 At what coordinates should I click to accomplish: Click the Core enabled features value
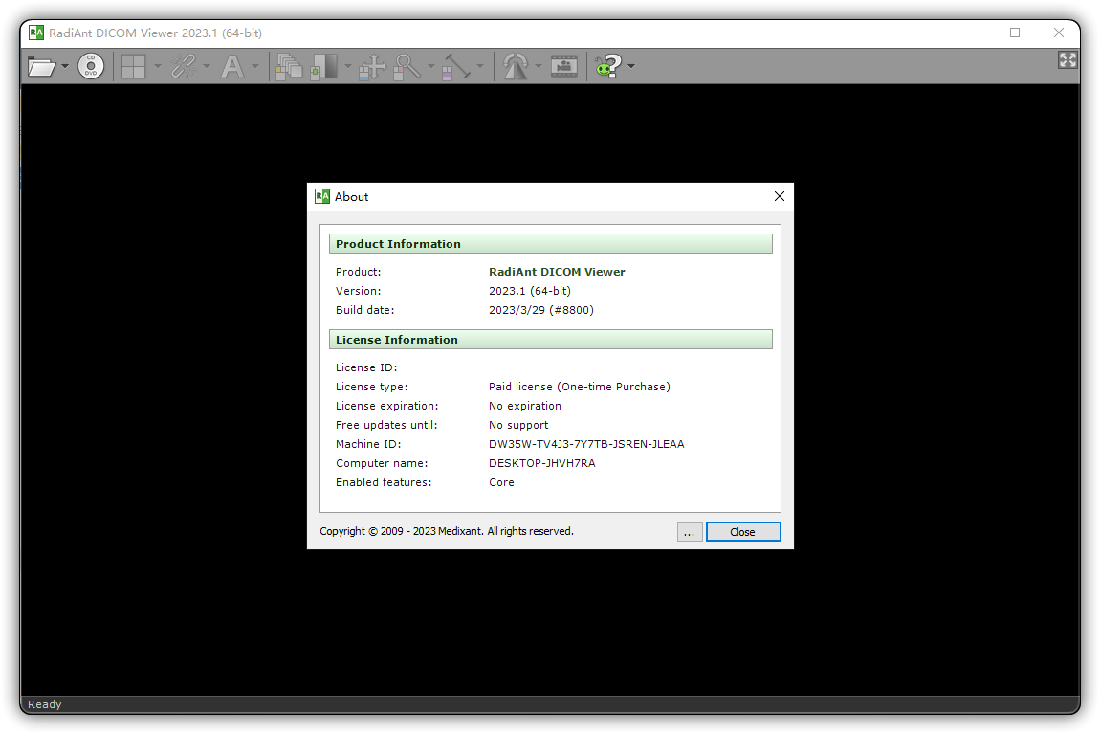[501, 482]
